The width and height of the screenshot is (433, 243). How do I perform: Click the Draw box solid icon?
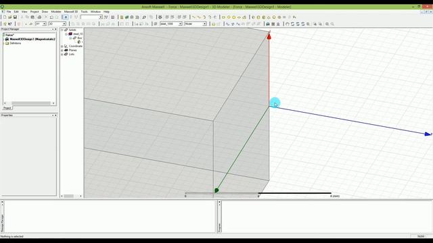(x=253, y=17)
